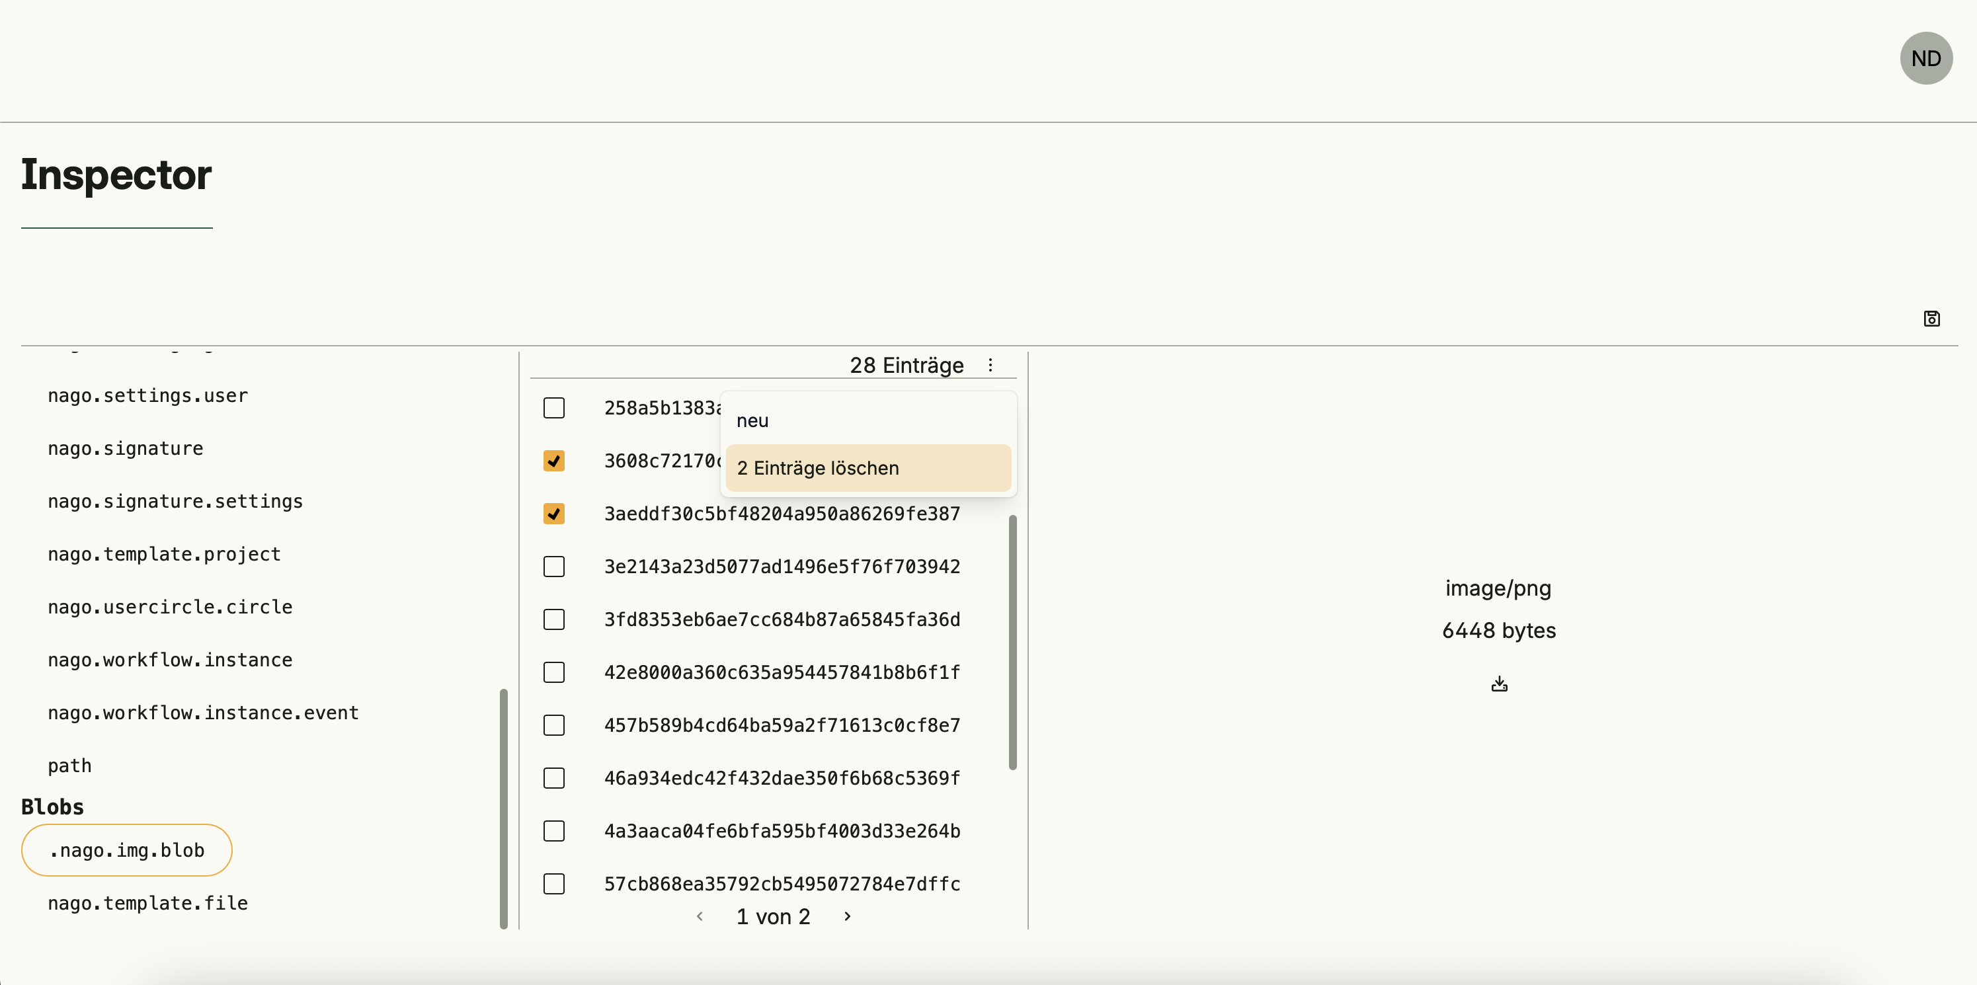This screenshot has height=985, width=1977.
Task: Click the download icon below 6448 bytes
Action: (x=1499, y=684)
